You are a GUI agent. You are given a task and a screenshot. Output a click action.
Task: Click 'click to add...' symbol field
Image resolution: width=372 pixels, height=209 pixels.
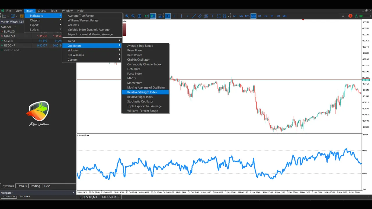pyautogui.click(x=12, y=50)
